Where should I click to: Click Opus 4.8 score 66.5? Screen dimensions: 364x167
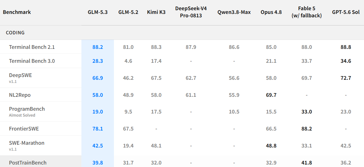271,129
